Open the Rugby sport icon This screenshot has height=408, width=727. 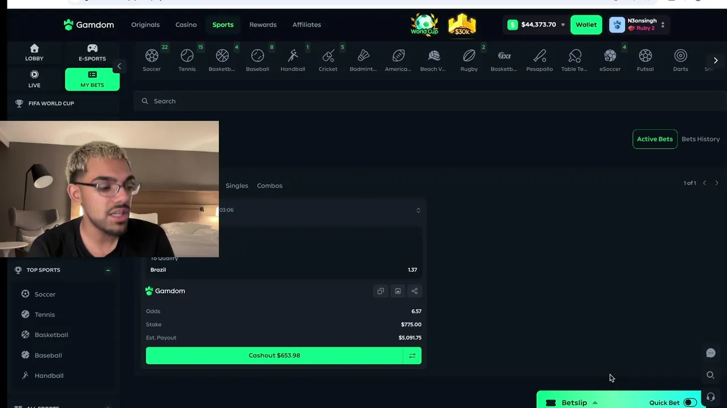coord(469,59)
